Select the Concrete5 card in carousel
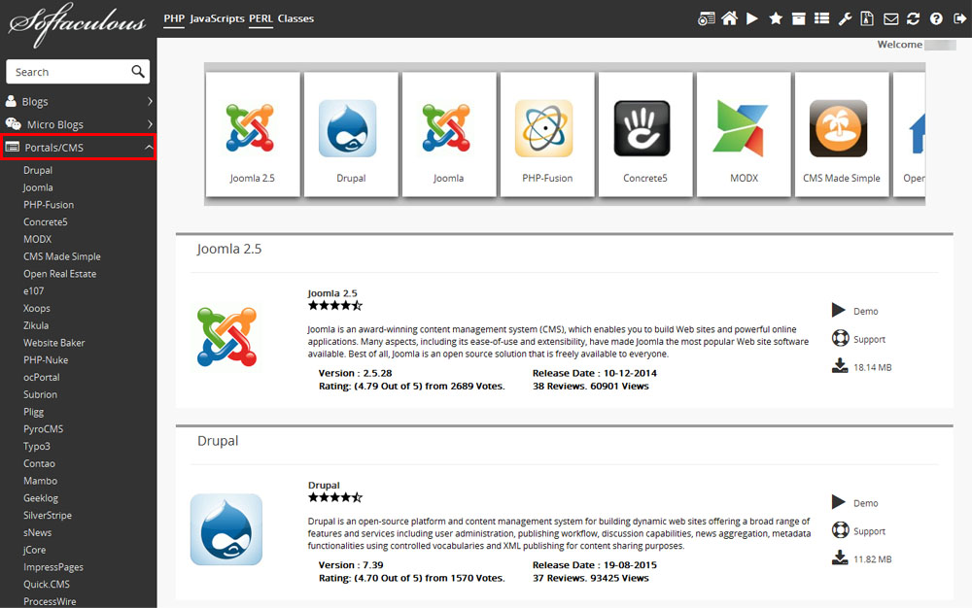Viewport: 972px width, 608px height. click(645, 134)
